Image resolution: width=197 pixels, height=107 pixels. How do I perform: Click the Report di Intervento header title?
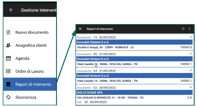[x=100, y=29]
